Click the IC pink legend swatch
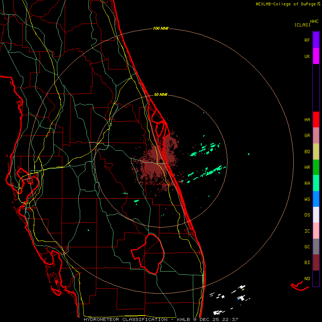The width and height of the screenshot is (322, 322). pyautogui.click(x=316, y=231)
